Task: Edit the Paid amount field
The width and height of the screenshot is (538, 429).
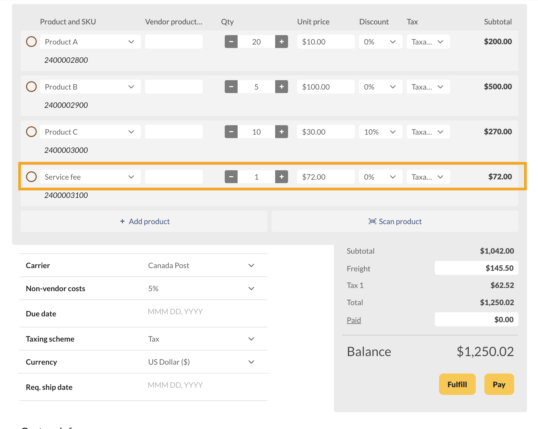Action: pyautogui.click(x=476, y=319)
